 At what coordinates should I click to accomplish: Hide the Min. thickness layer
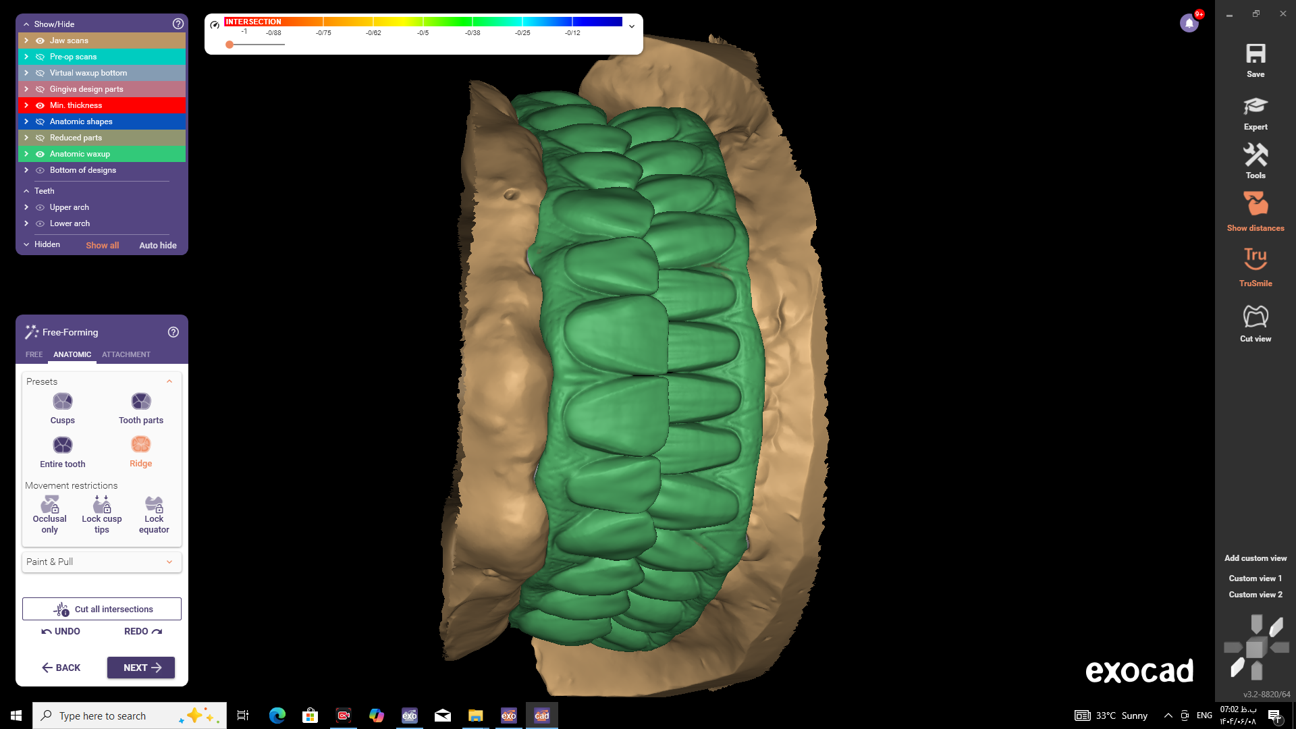click(x=40, y=105)
